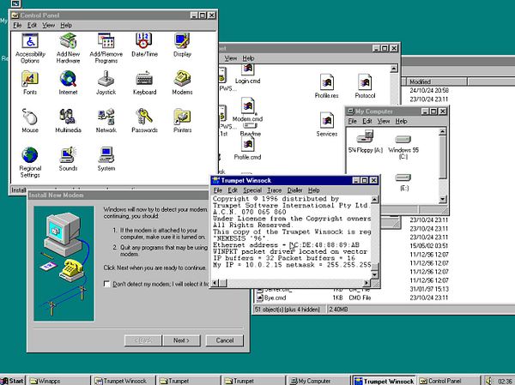
Task: Open the System icon
Action: 106,159
